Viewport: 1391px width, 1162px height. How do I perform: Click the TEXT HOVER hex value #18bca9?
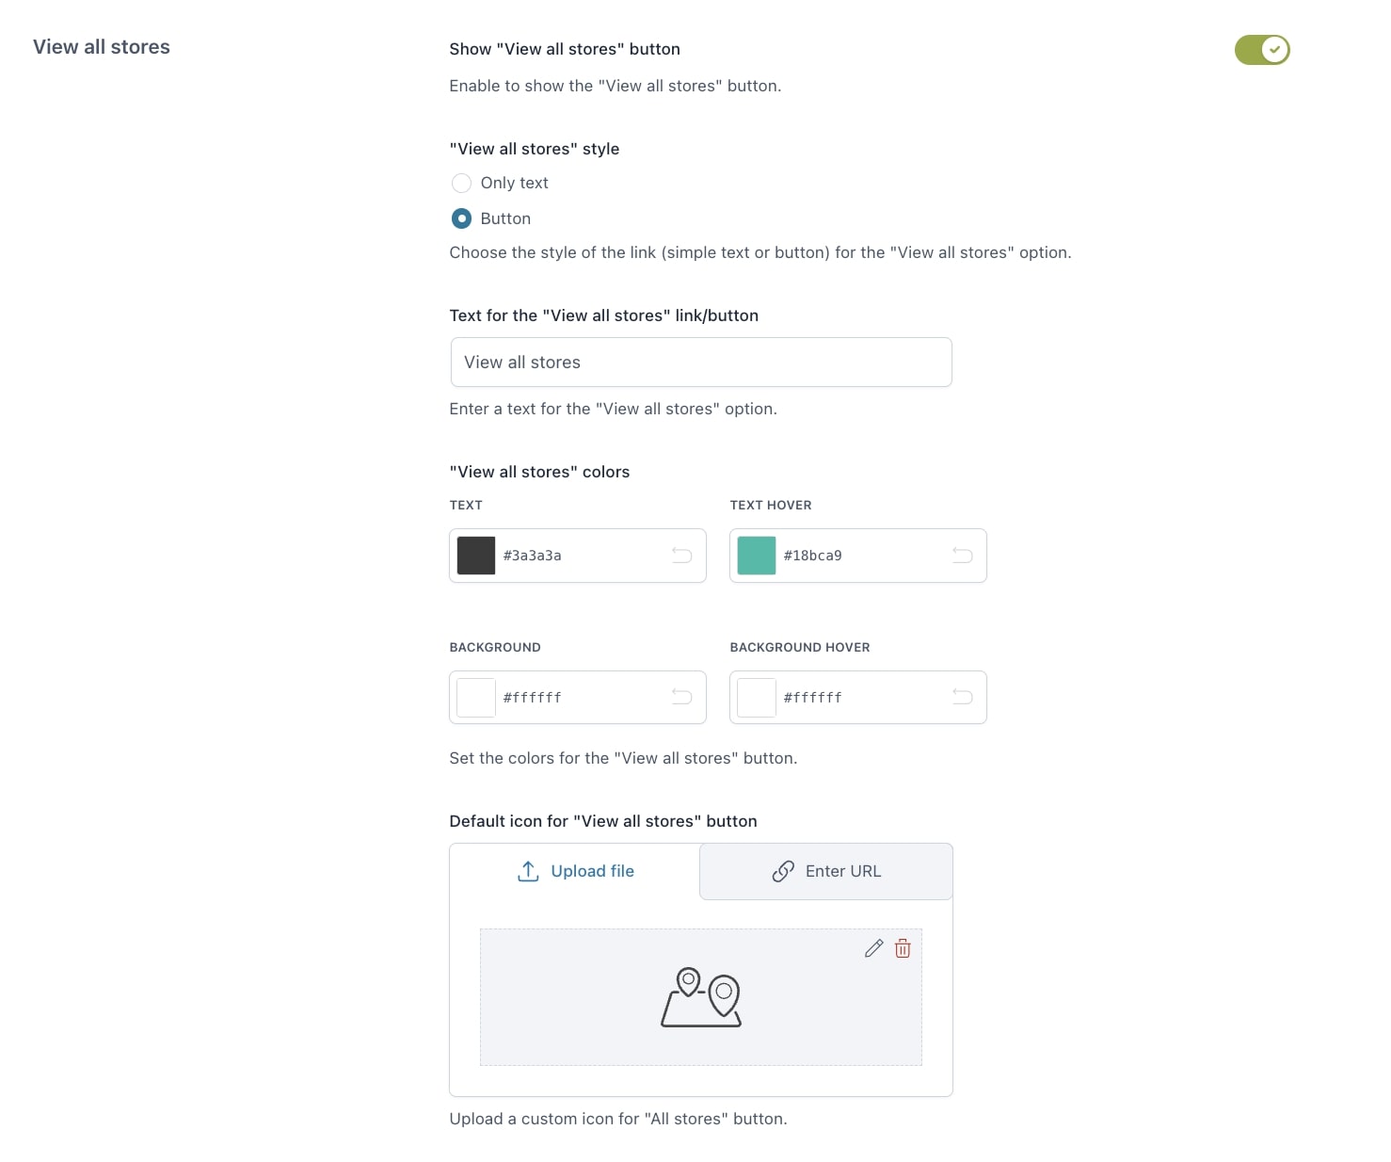coord(813,556)
